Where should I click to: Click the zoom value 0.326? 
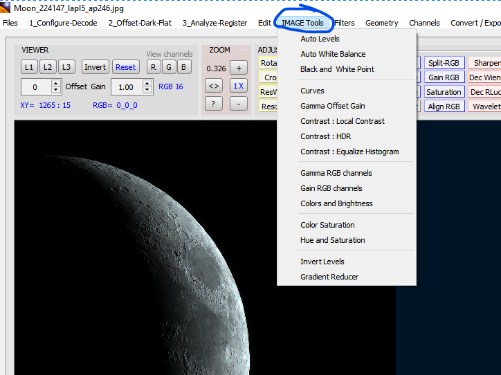(x=216, y=68)
